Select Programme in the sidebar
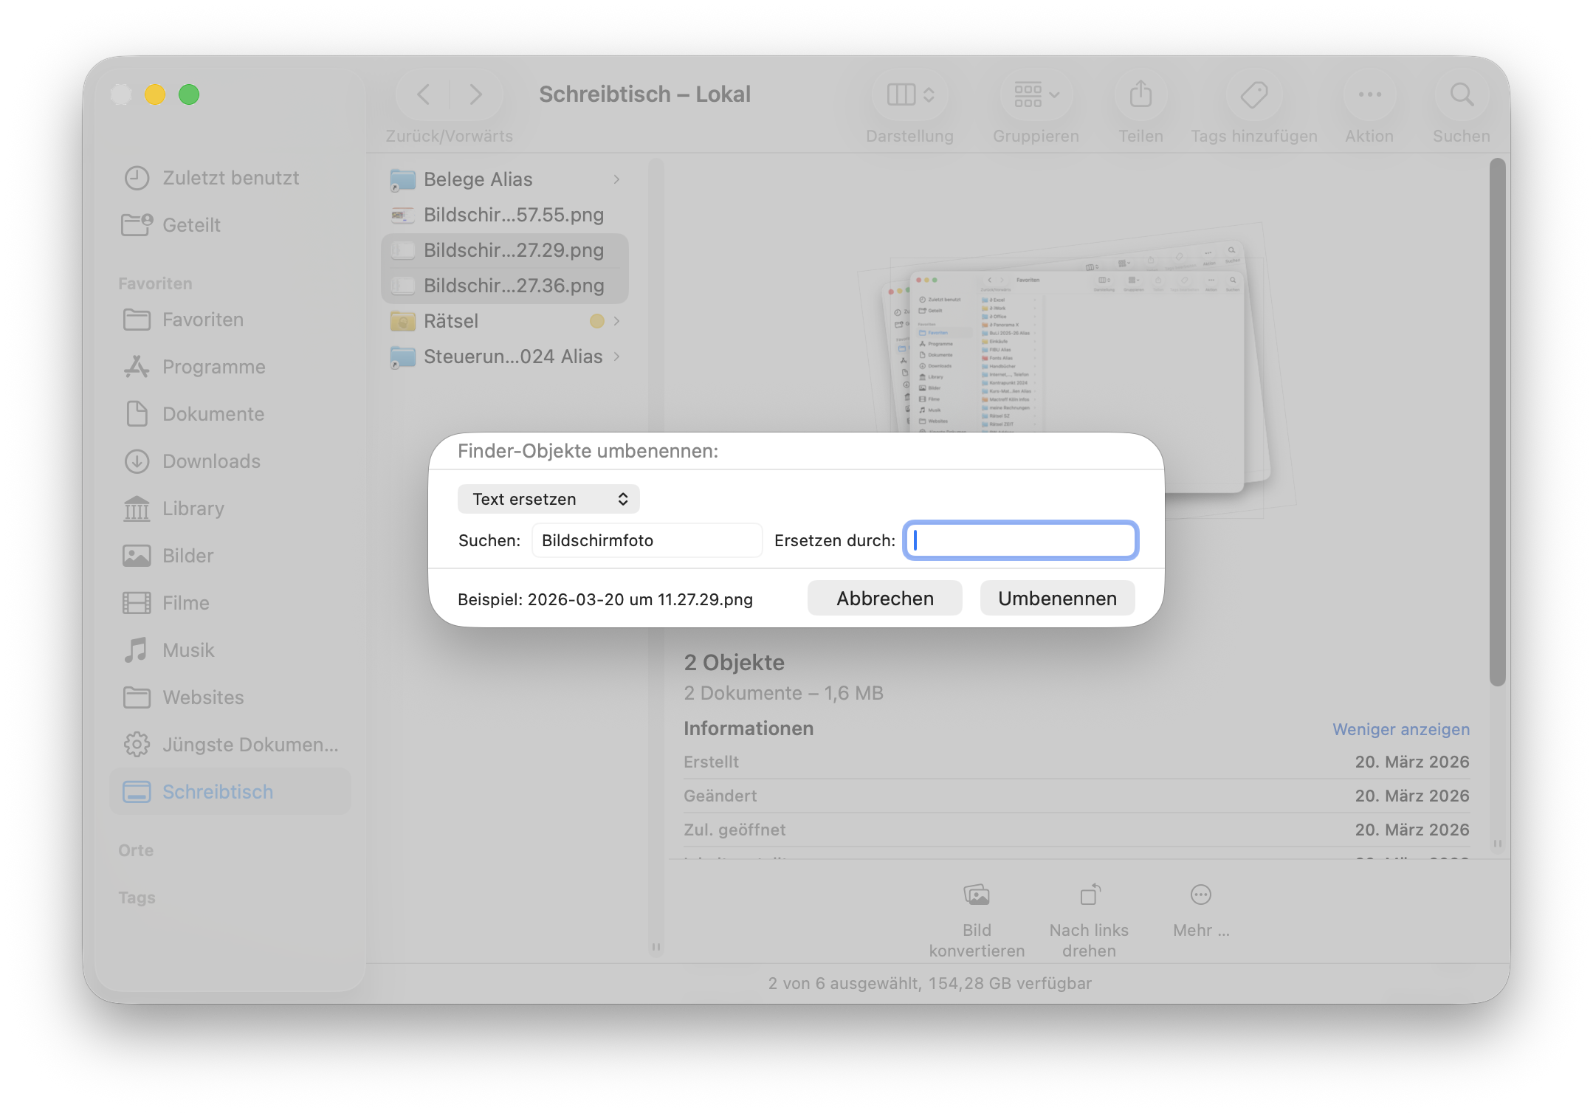 (213, 367)
